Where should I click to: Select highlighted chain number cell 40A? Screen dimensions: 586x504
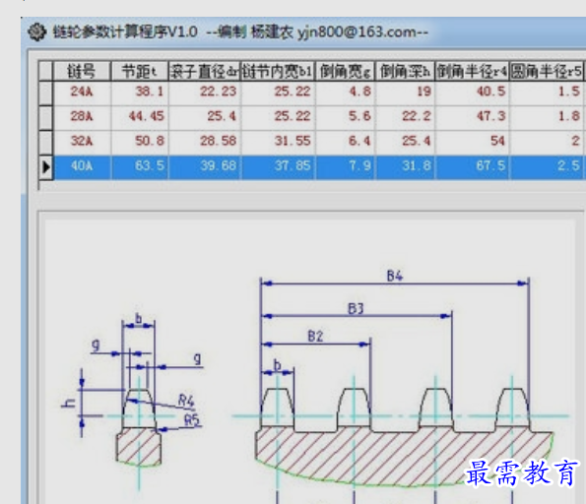pyautogui.click(x=82, y=166)
